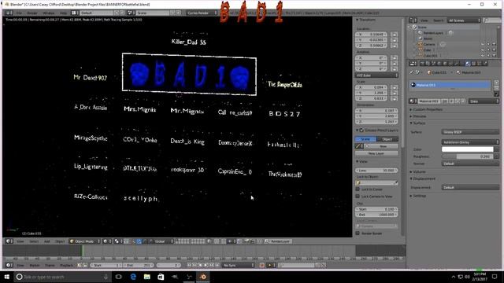Open the Glossy BSDF surface dropdown
Screen dimensions: 504x283
[470, 132]
